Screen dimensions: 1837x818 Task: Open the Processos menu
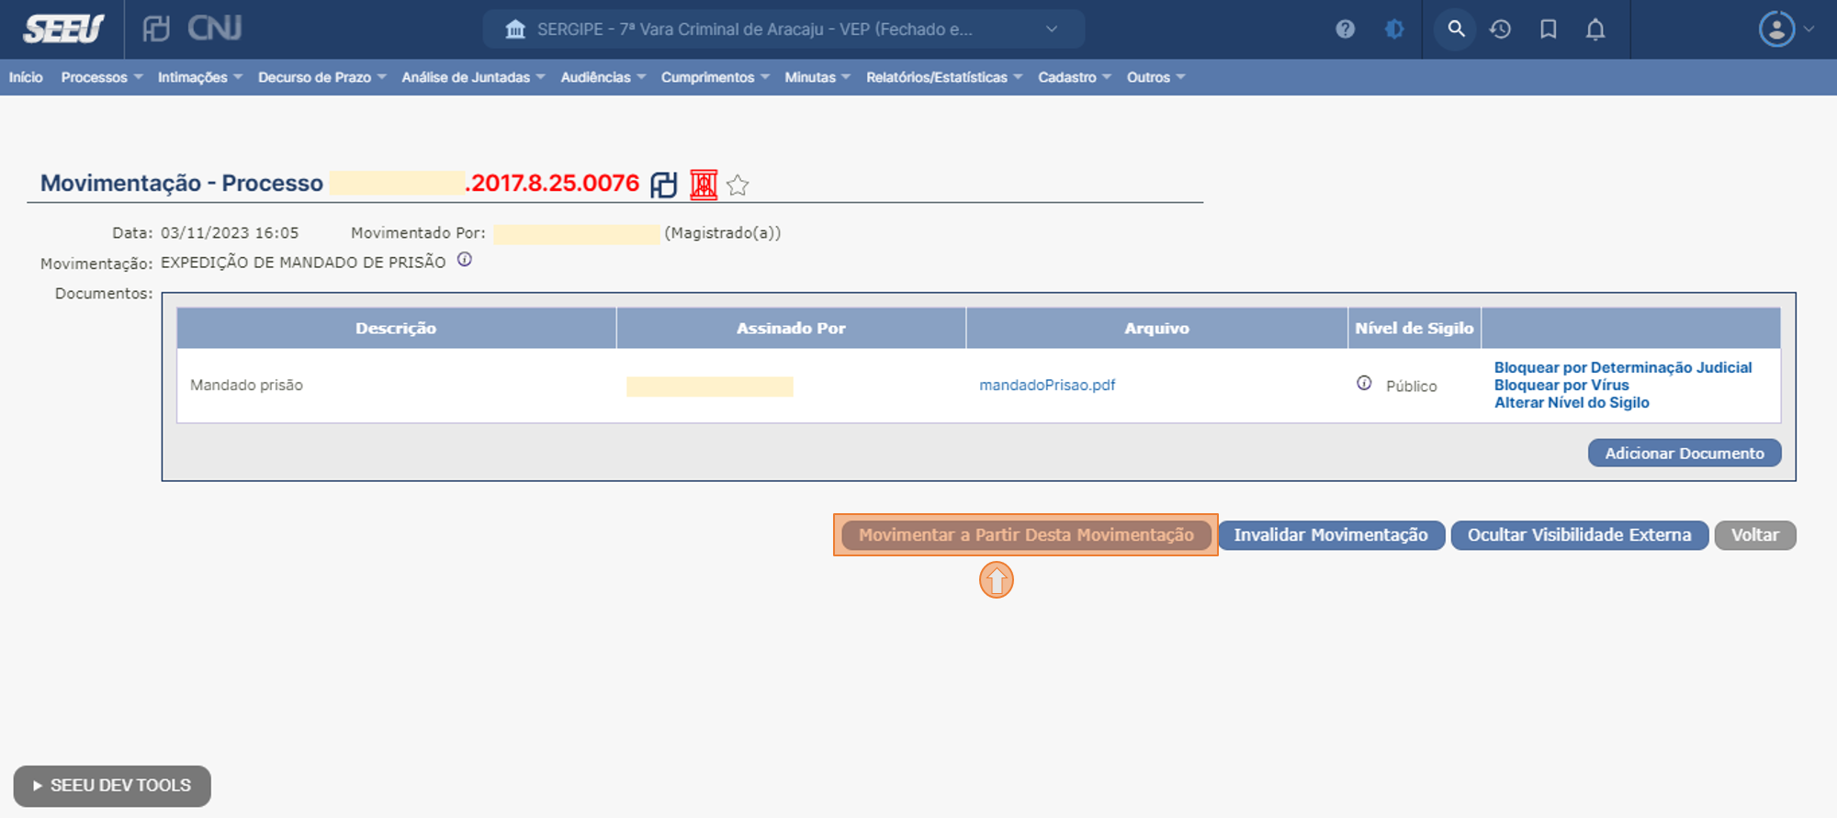(x=102, y=77)
